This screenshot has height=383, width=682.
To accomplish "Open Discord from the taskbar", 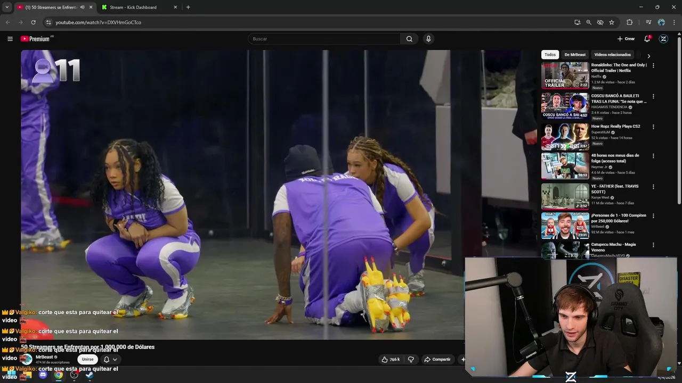I will (x=43, y=375).
